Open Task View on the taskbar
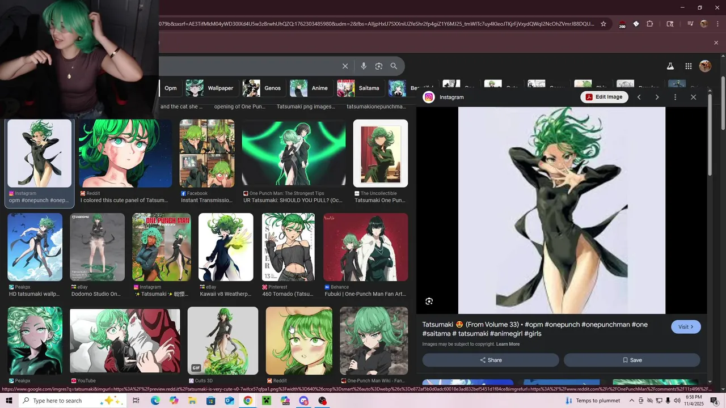Screen dimensions: 726x408 point(136,401)
